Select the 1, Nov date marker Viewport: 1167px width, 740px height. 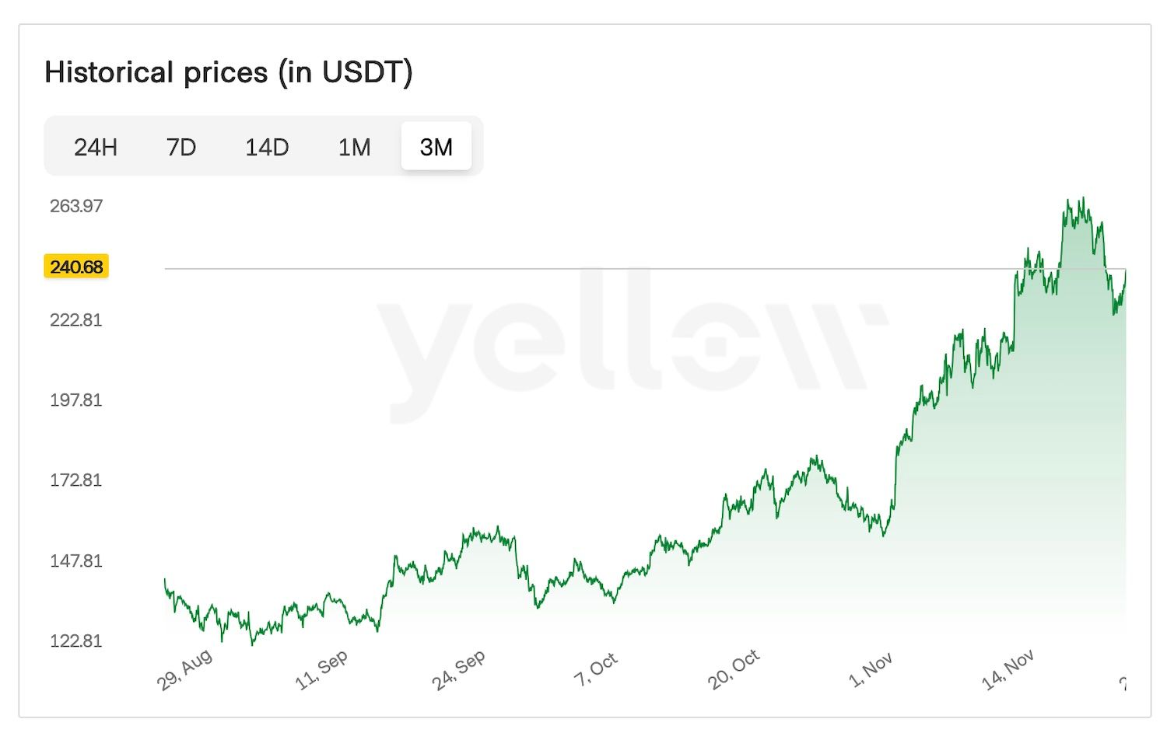(x=871, y=669)
